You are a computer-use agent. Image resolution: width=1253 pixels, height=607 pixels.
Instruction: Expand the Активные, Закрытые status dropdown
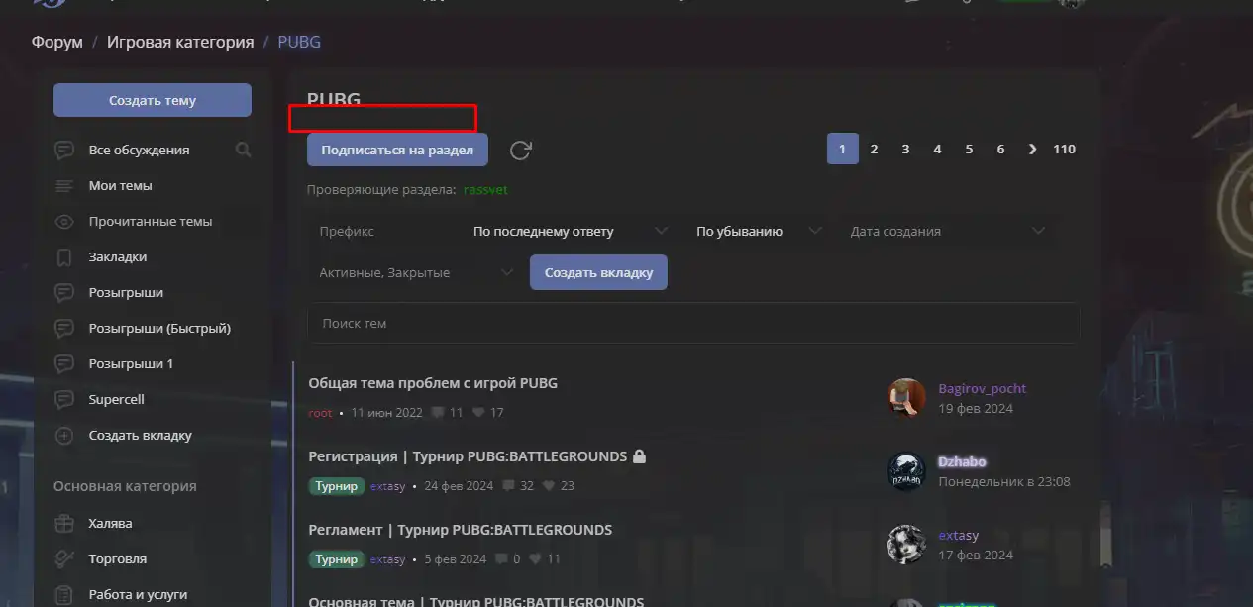click(x=416, y=272)
